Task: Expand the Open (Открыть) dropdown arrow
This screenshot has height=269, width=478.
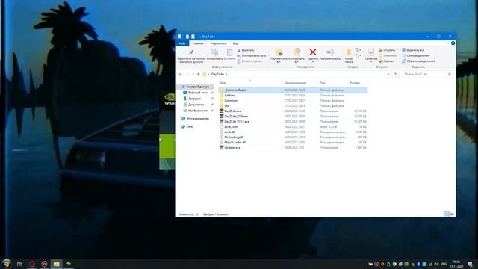Action: coord(397,50)
